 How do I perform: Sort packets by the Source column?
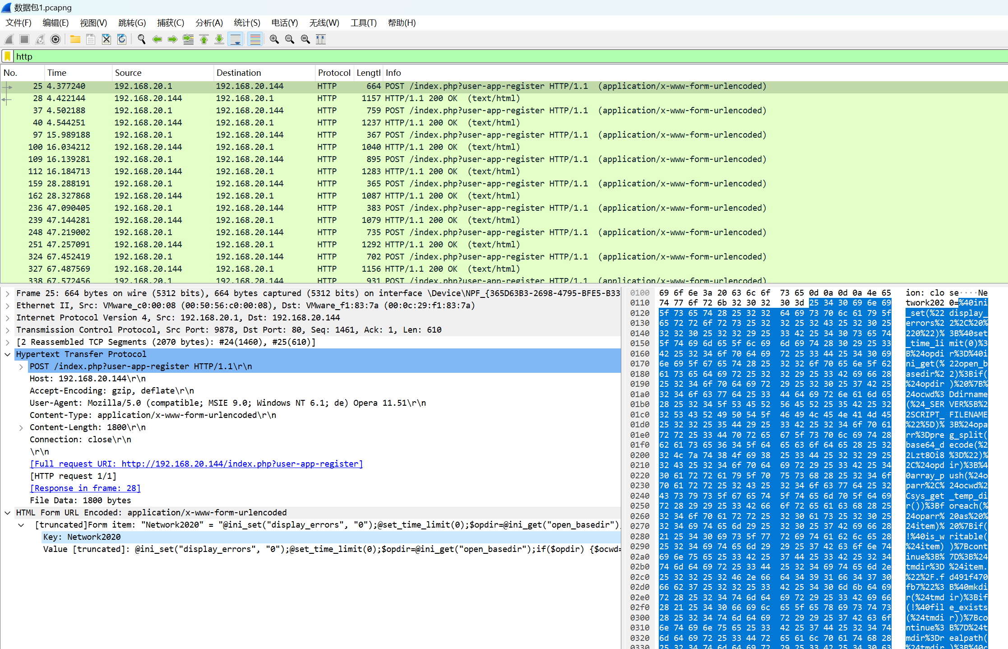pos(162,73)
